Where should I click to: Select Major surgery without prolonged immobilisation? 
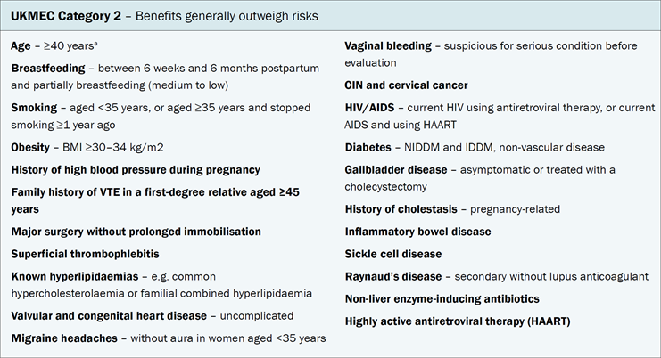coord(136,232)
